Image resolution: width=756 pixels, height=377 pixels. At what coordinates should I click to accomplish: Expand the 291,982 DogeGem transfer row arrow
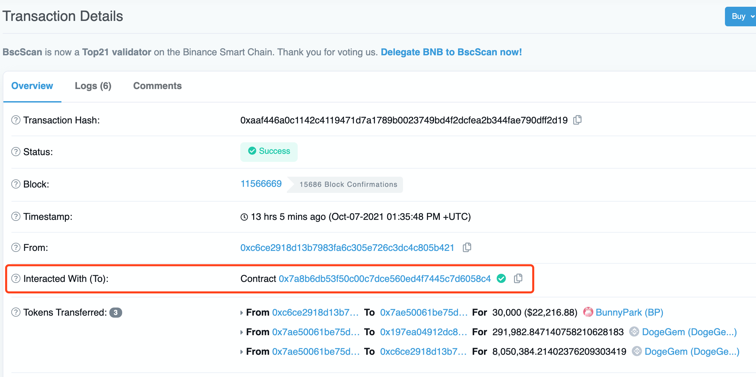click(242, 332)
